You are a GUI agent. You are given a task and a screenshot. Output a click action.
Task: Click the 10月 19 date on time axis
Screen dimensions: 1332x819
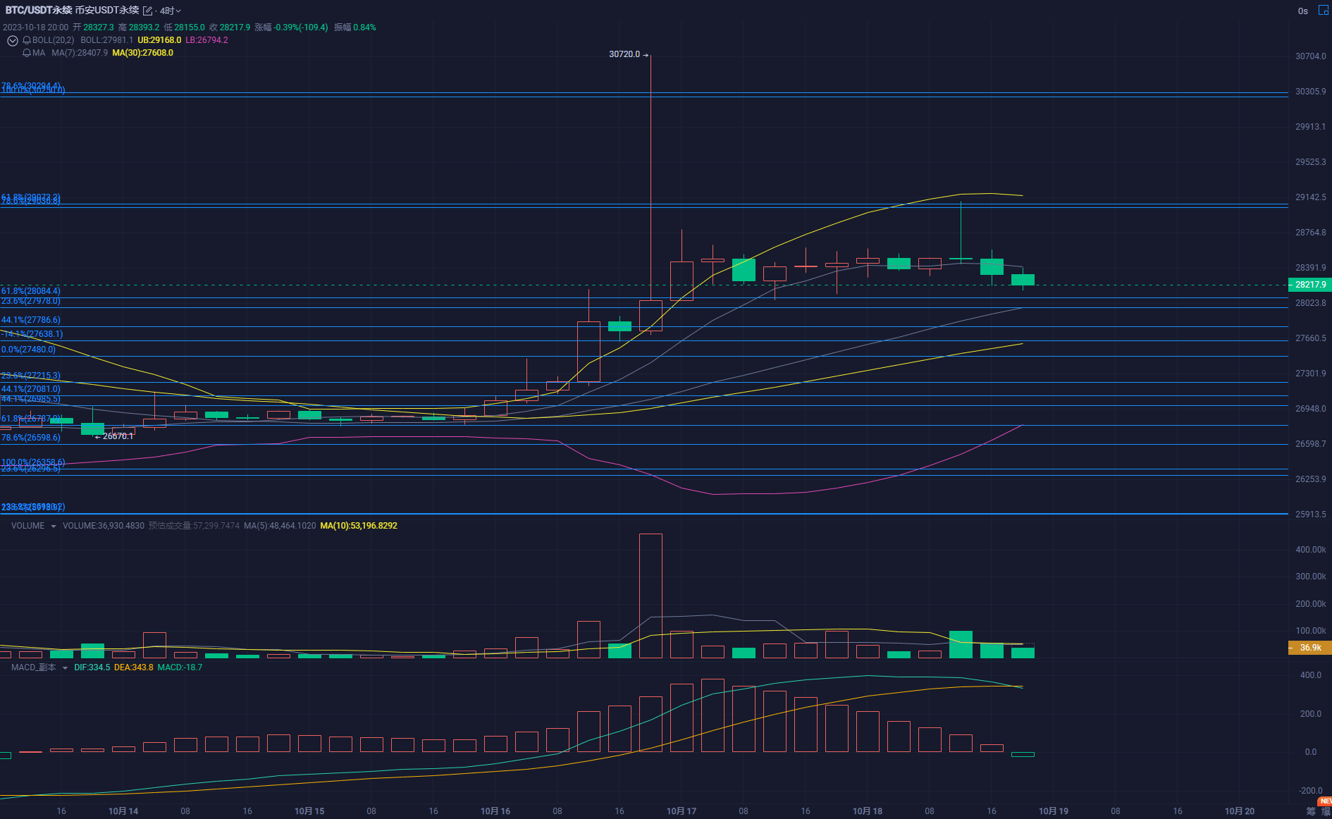(x=1054, y=811)
